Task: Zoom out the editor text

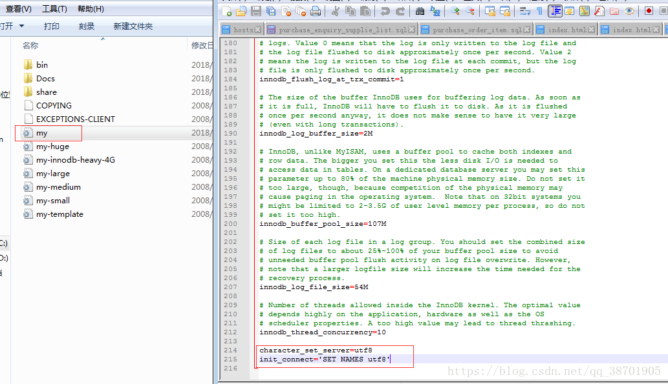Action: tap(470, 11)
